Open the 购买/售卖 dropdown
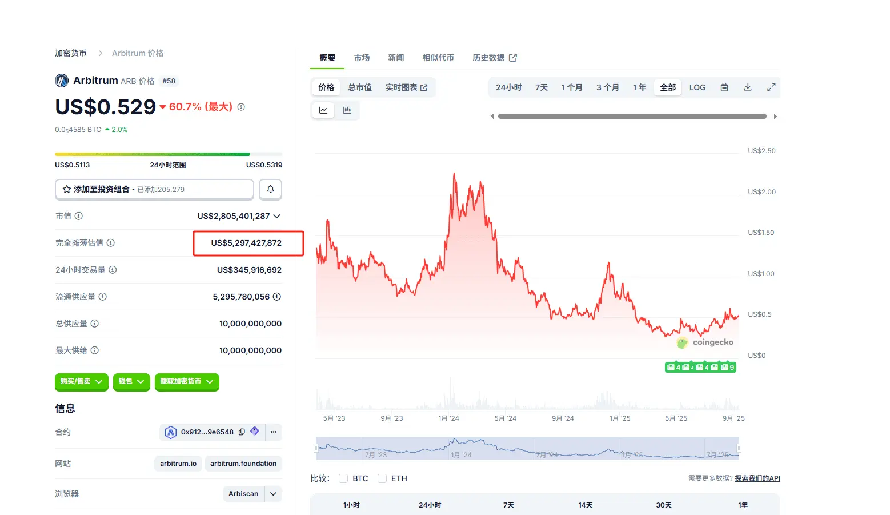The image size is (890, 515). tap(82, 381)
